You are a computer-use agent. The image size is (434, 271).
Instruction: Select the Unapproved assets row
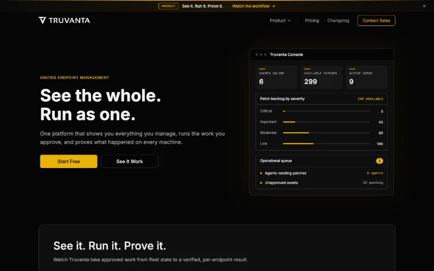(x=321, y=183)
